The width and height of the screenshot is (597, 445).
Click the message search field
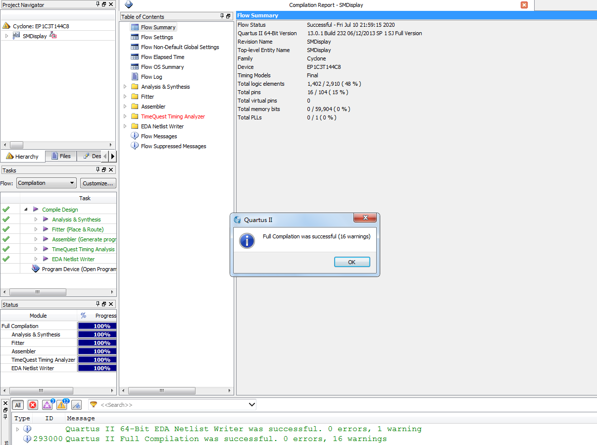(x=173, y=405)
